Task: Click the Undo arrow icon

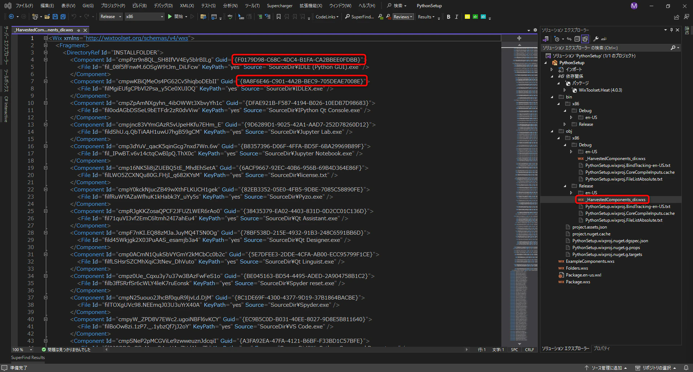Action: coord(74,17)
